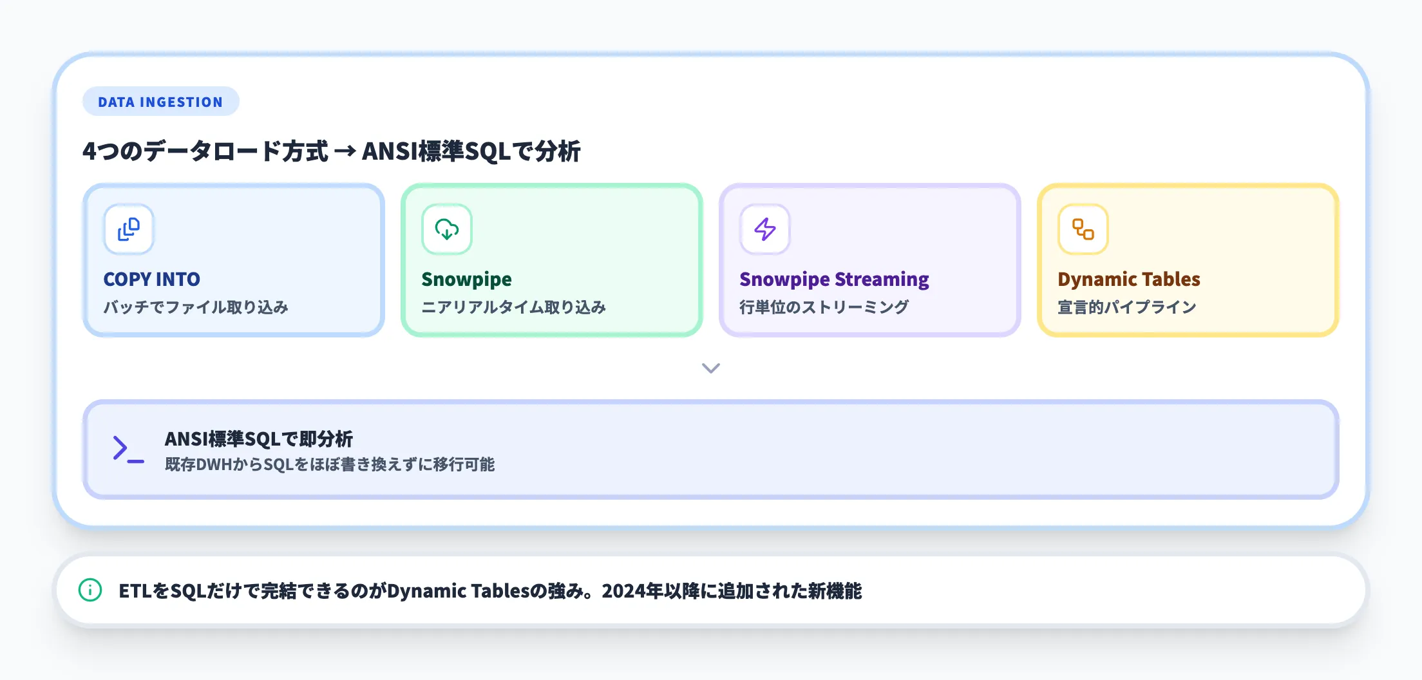Image resolution: width=1422 pixels, height=680 pixels.
Task: Select the Snowpipe Streaming lightning bolt icon
Action: pos(763,229)
